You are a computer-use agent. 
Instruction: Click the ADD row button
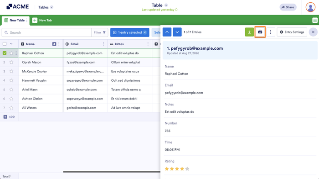click(x=9, y=117)
